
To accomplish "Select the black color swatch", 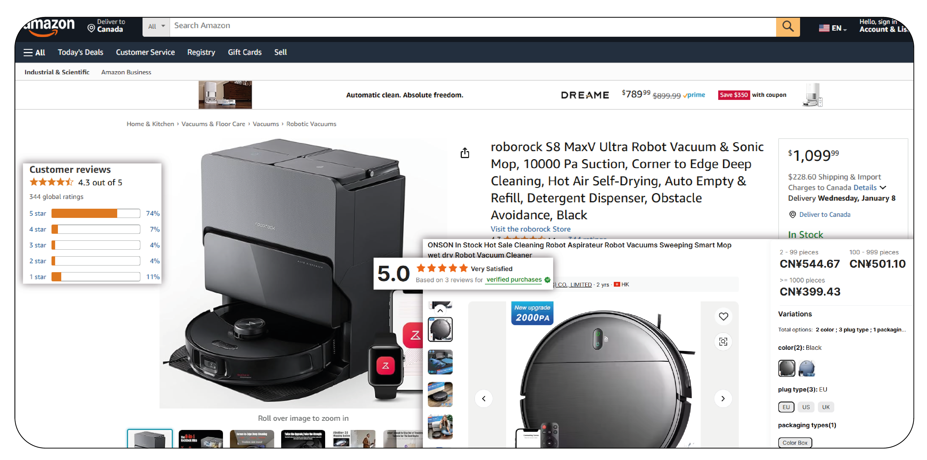I will 786,368.
